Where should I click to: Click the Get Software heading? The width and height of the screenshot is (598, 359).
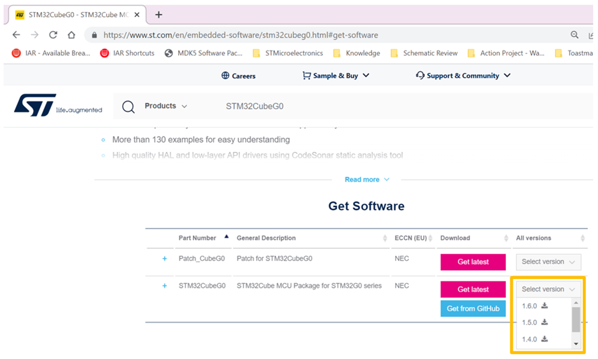[366, 206]
